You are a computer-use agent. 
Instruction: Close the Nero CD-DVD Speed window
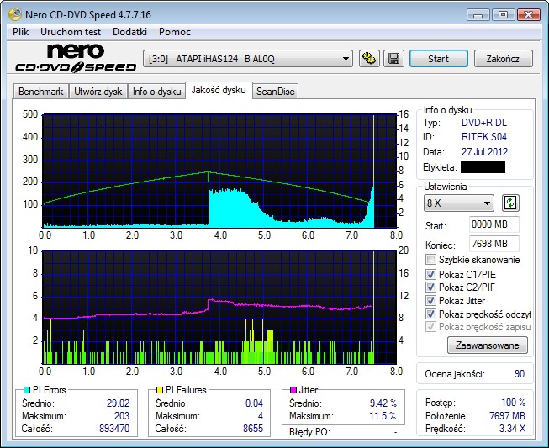tap(528, 15)
